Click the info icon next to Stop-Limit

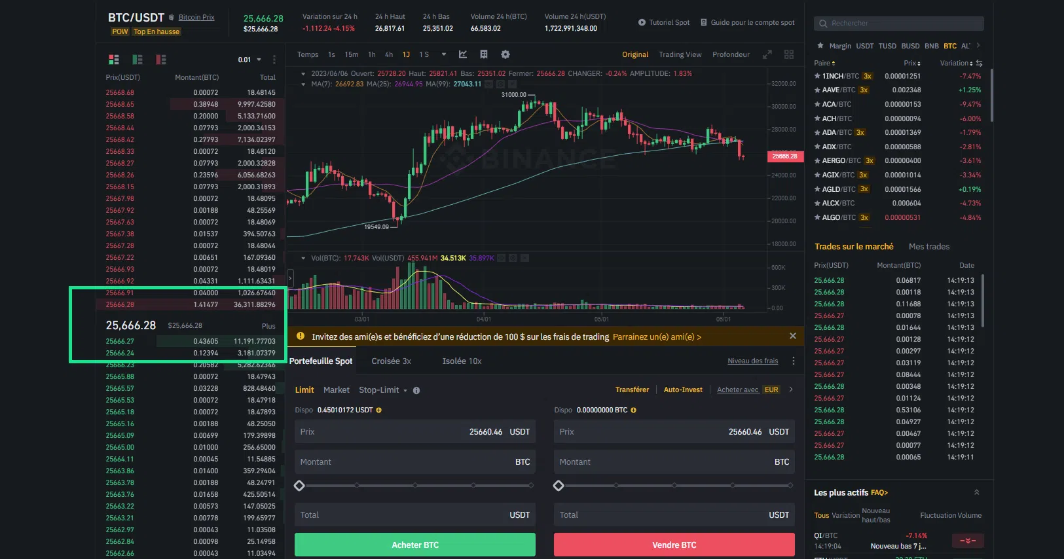click(x=416, y=390)
